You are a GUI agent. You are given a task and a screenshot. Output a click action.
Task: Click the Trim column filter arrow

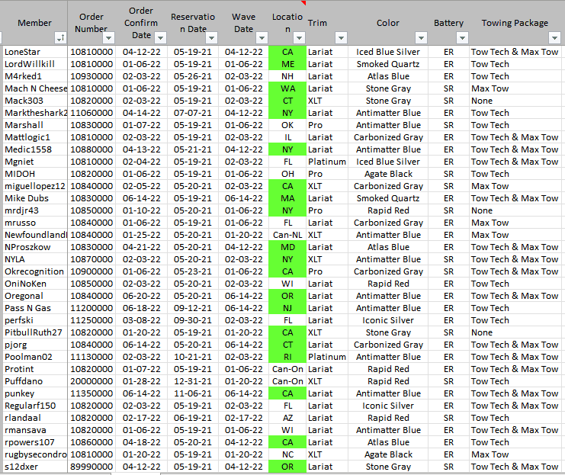coord(341,37)
